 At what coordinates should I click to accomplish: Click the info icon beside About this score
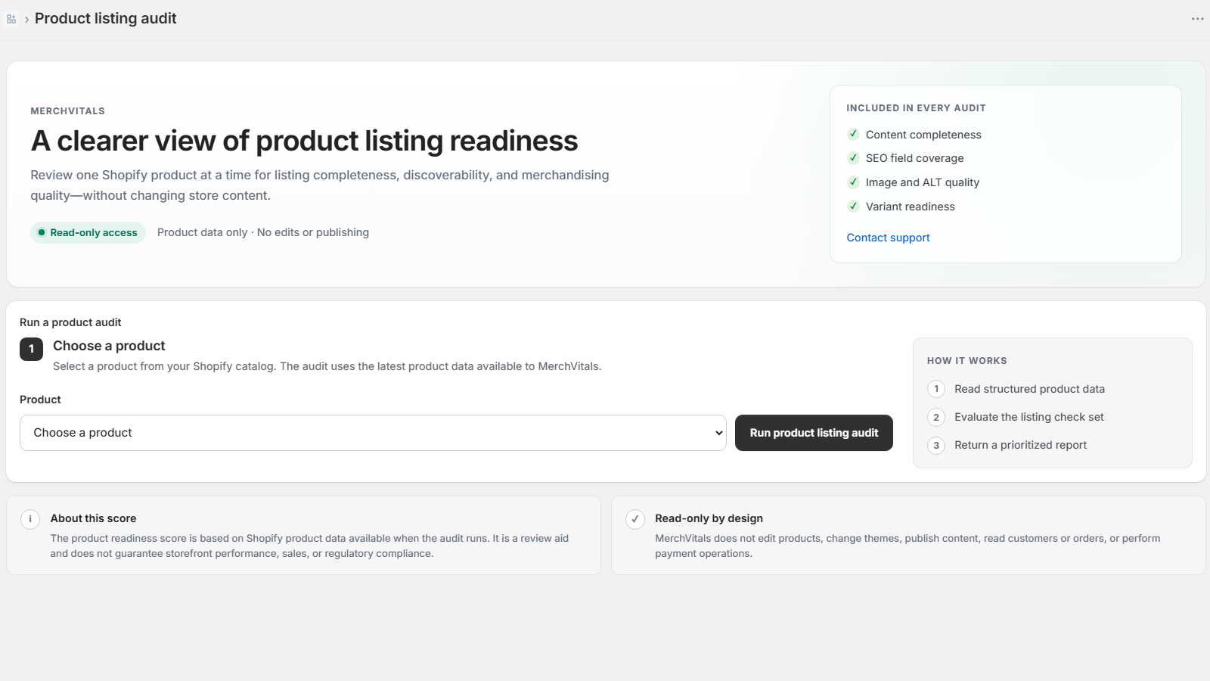pos(30,519)
